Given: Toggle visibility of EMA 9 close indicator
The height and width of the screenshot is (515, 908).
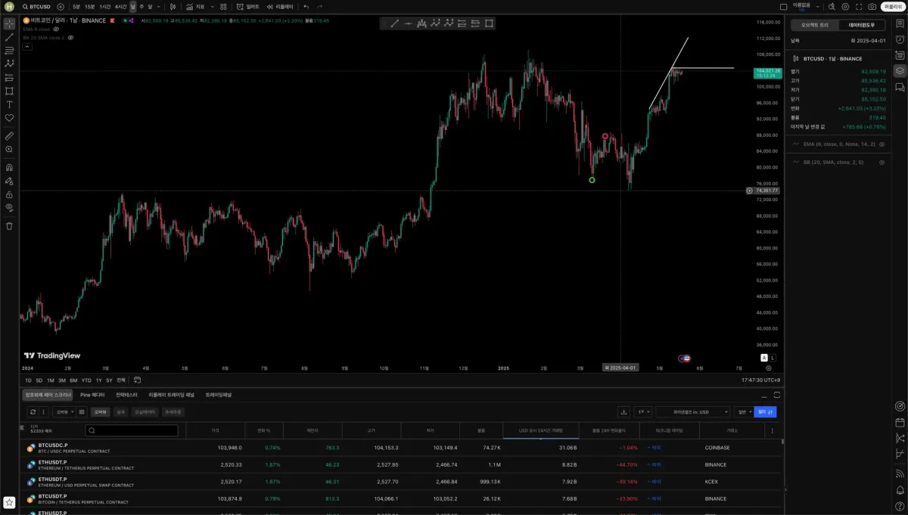Looking at the screenshot, I should (56, 29).
